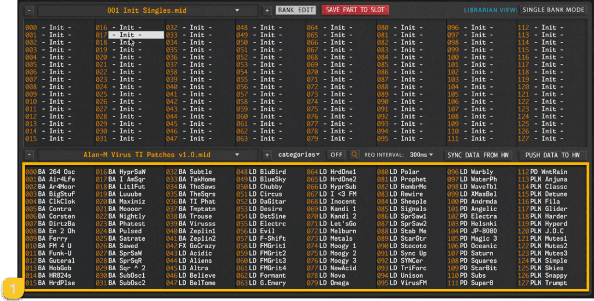Select slot 064 Init in top bank
594x301 pixels.
(x=329, y=28)
